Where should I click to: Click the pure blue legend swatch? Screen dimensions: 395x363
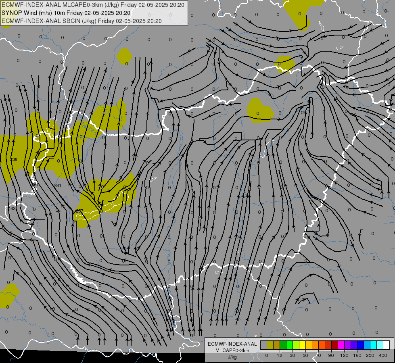click(360, 345)
